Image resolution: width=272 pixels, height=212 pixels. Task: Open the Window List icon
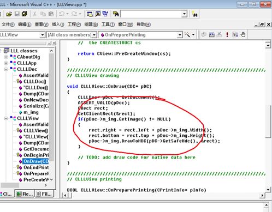[x=105, y=14]
